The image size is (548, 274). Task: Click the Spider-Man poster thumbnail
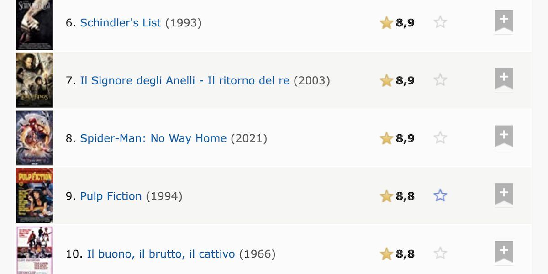(34, 138)
